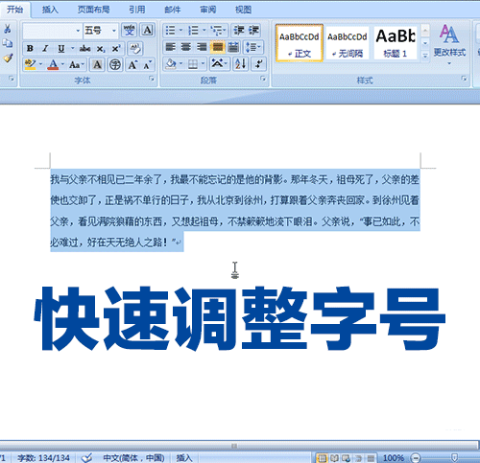Apply paragraph shading paint bucket
Image resolution: width=480 pixels, height=463 pixels.
point(171,64)
